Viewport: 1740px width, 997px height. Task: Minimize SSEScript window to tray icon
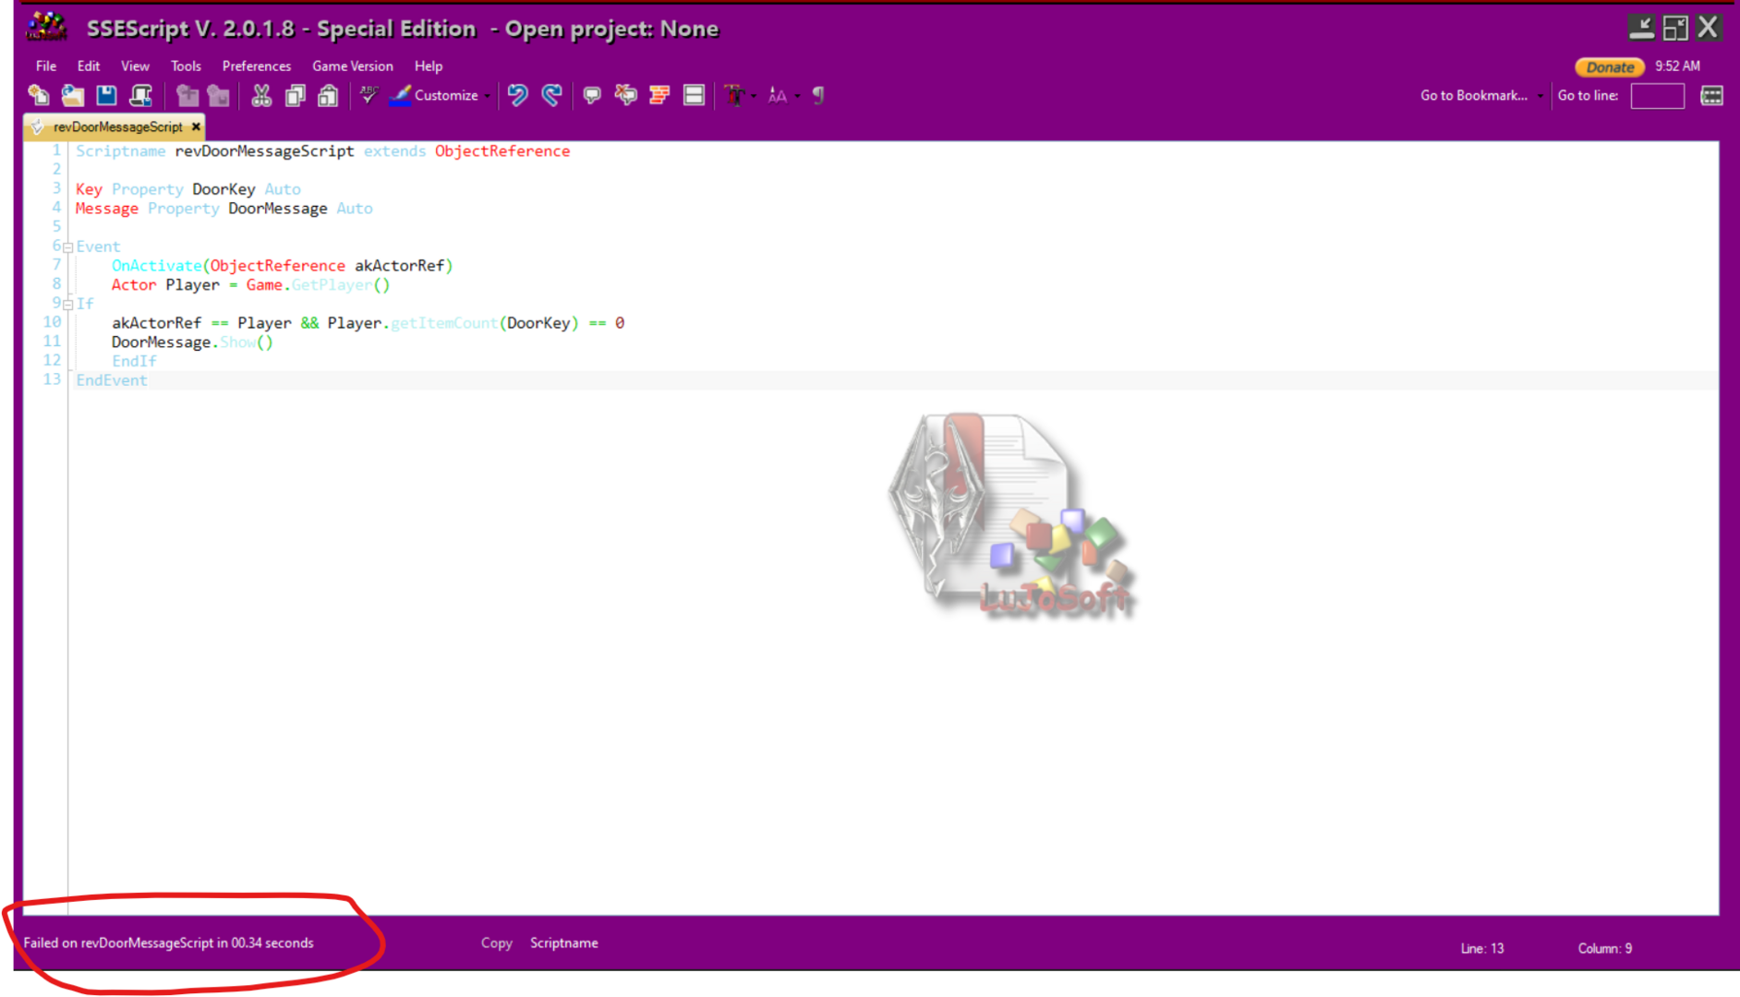point(1641,28)
